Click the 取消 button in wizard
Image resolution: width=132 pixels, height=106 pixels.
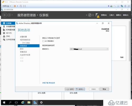(104, 89)
